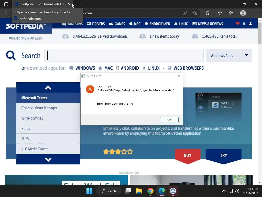This screenshot has height=197, width=262.
Task: Open the DRIVERS category in nav bar
Action: pos(96,24)
